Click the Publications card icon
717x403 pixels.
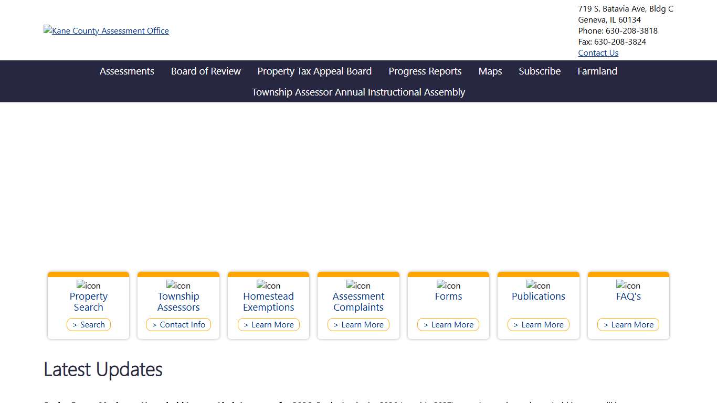(x=539, y=285)
